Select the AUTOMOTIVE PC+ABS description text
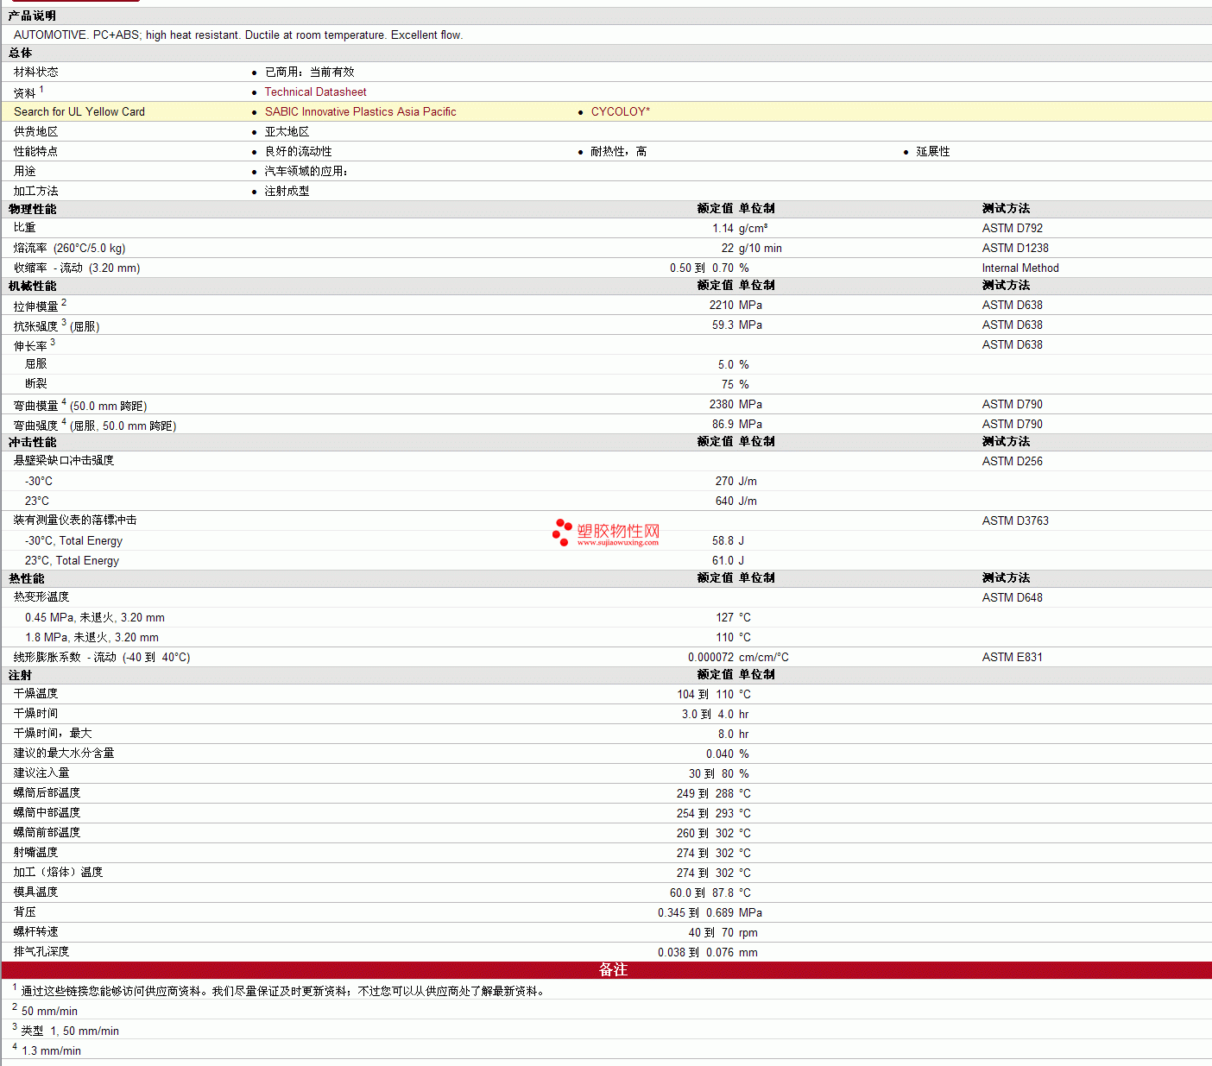Viewport: 1212px width, 1066px height. (x=238, y=35)
